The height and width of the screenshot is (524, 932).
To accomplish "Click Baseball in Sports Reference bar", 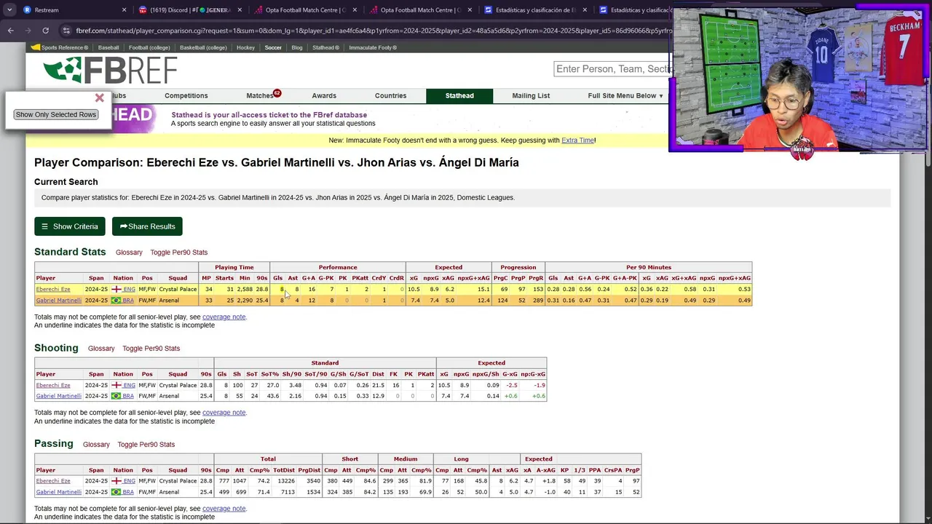I will (x=108, y=47).
